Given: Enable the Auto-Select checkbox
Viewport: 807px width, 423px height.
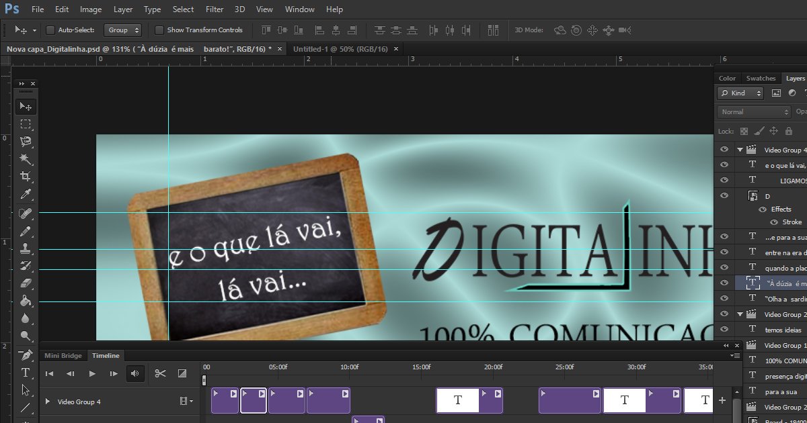Looking at the screenshot, I should point(50,30).
